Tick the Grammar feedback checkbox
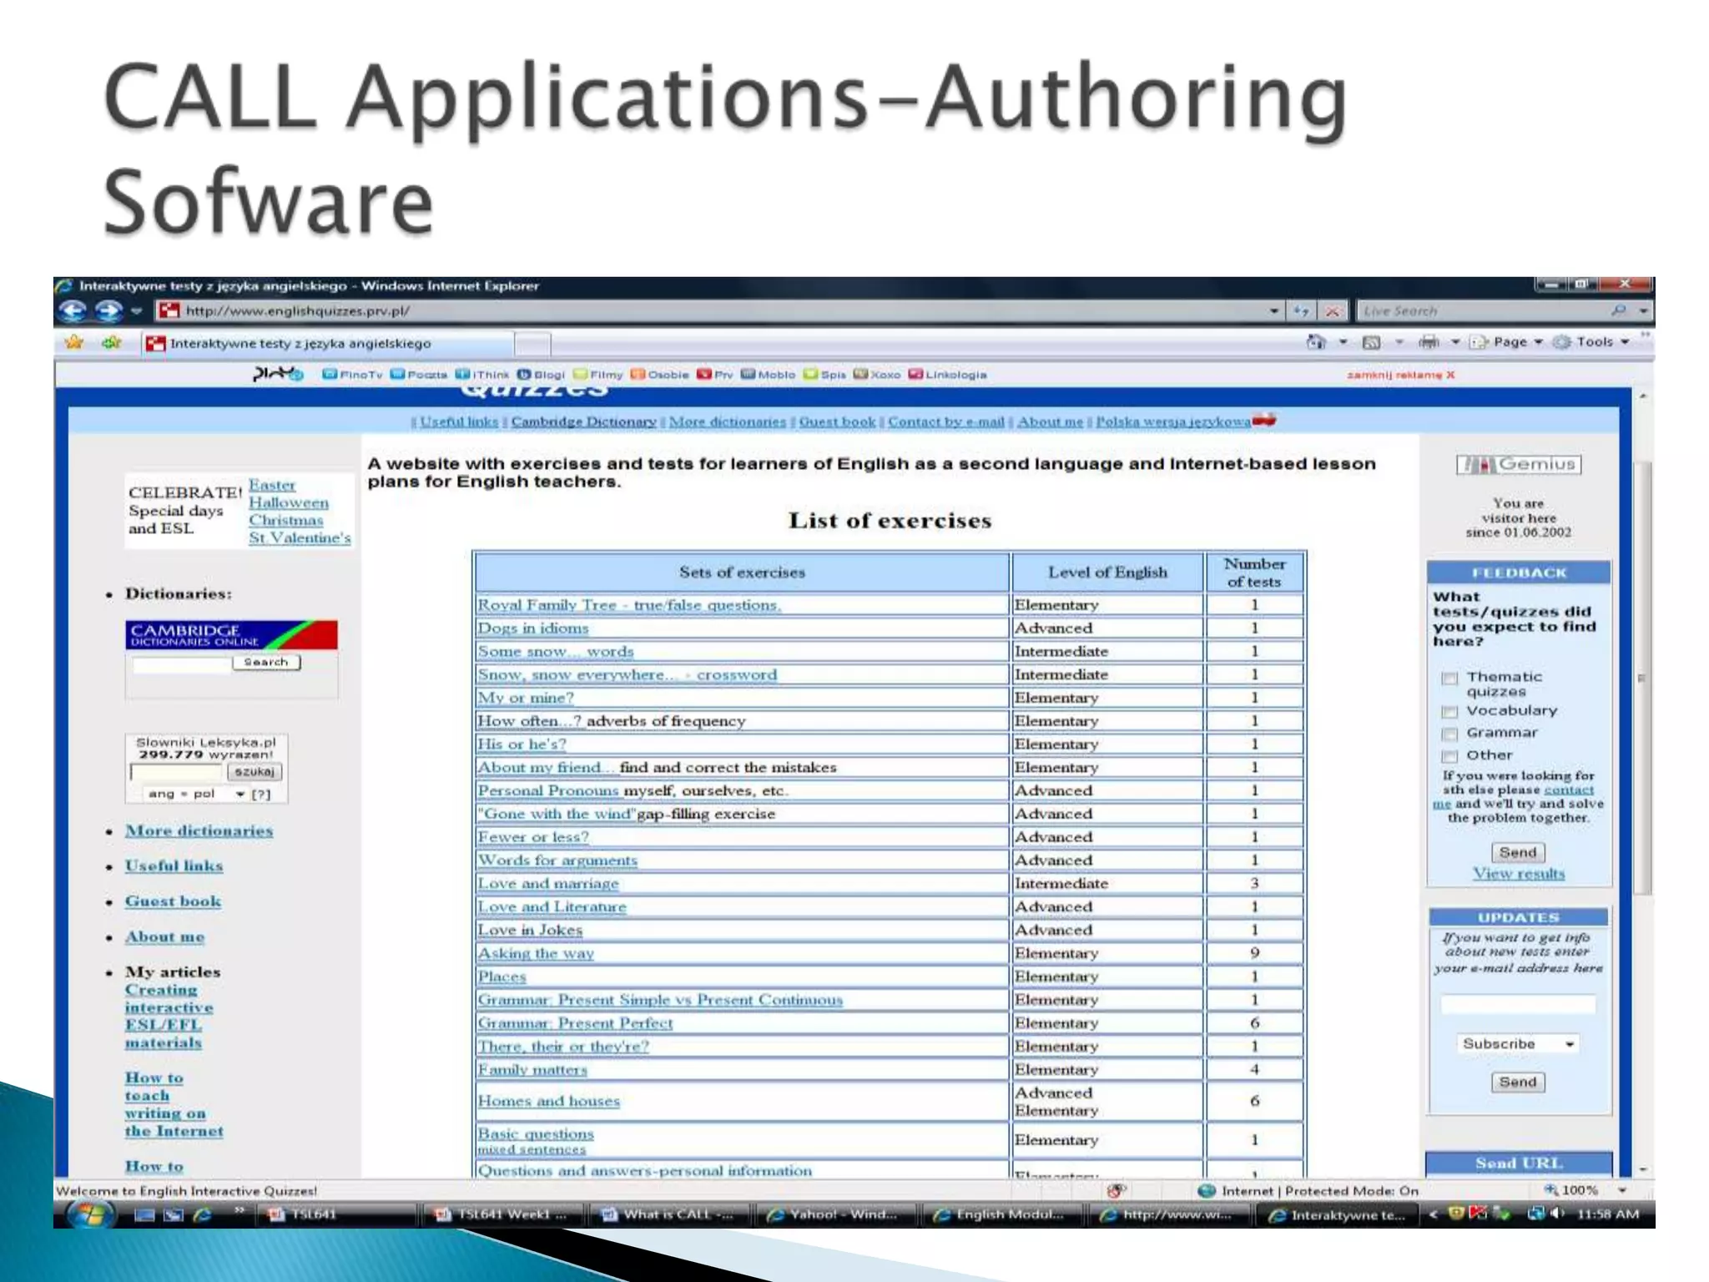The height and width of the screenshot is (1282, 1709). pyautogui.click(x=1449, y=734)
